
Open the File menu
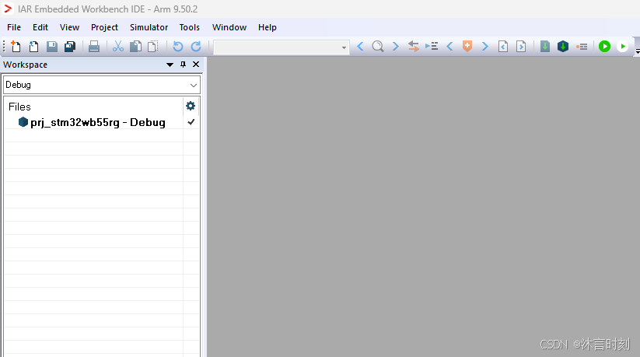tap(14, 27)
